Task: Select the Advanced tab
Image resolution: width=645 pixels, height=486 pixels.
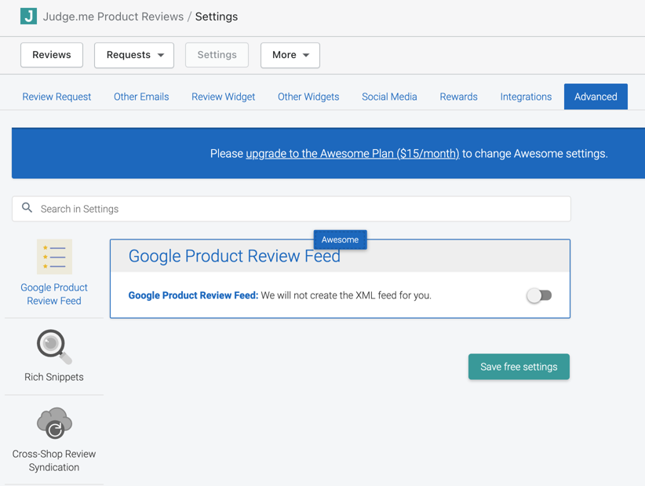Action: [x=596, y=97]
